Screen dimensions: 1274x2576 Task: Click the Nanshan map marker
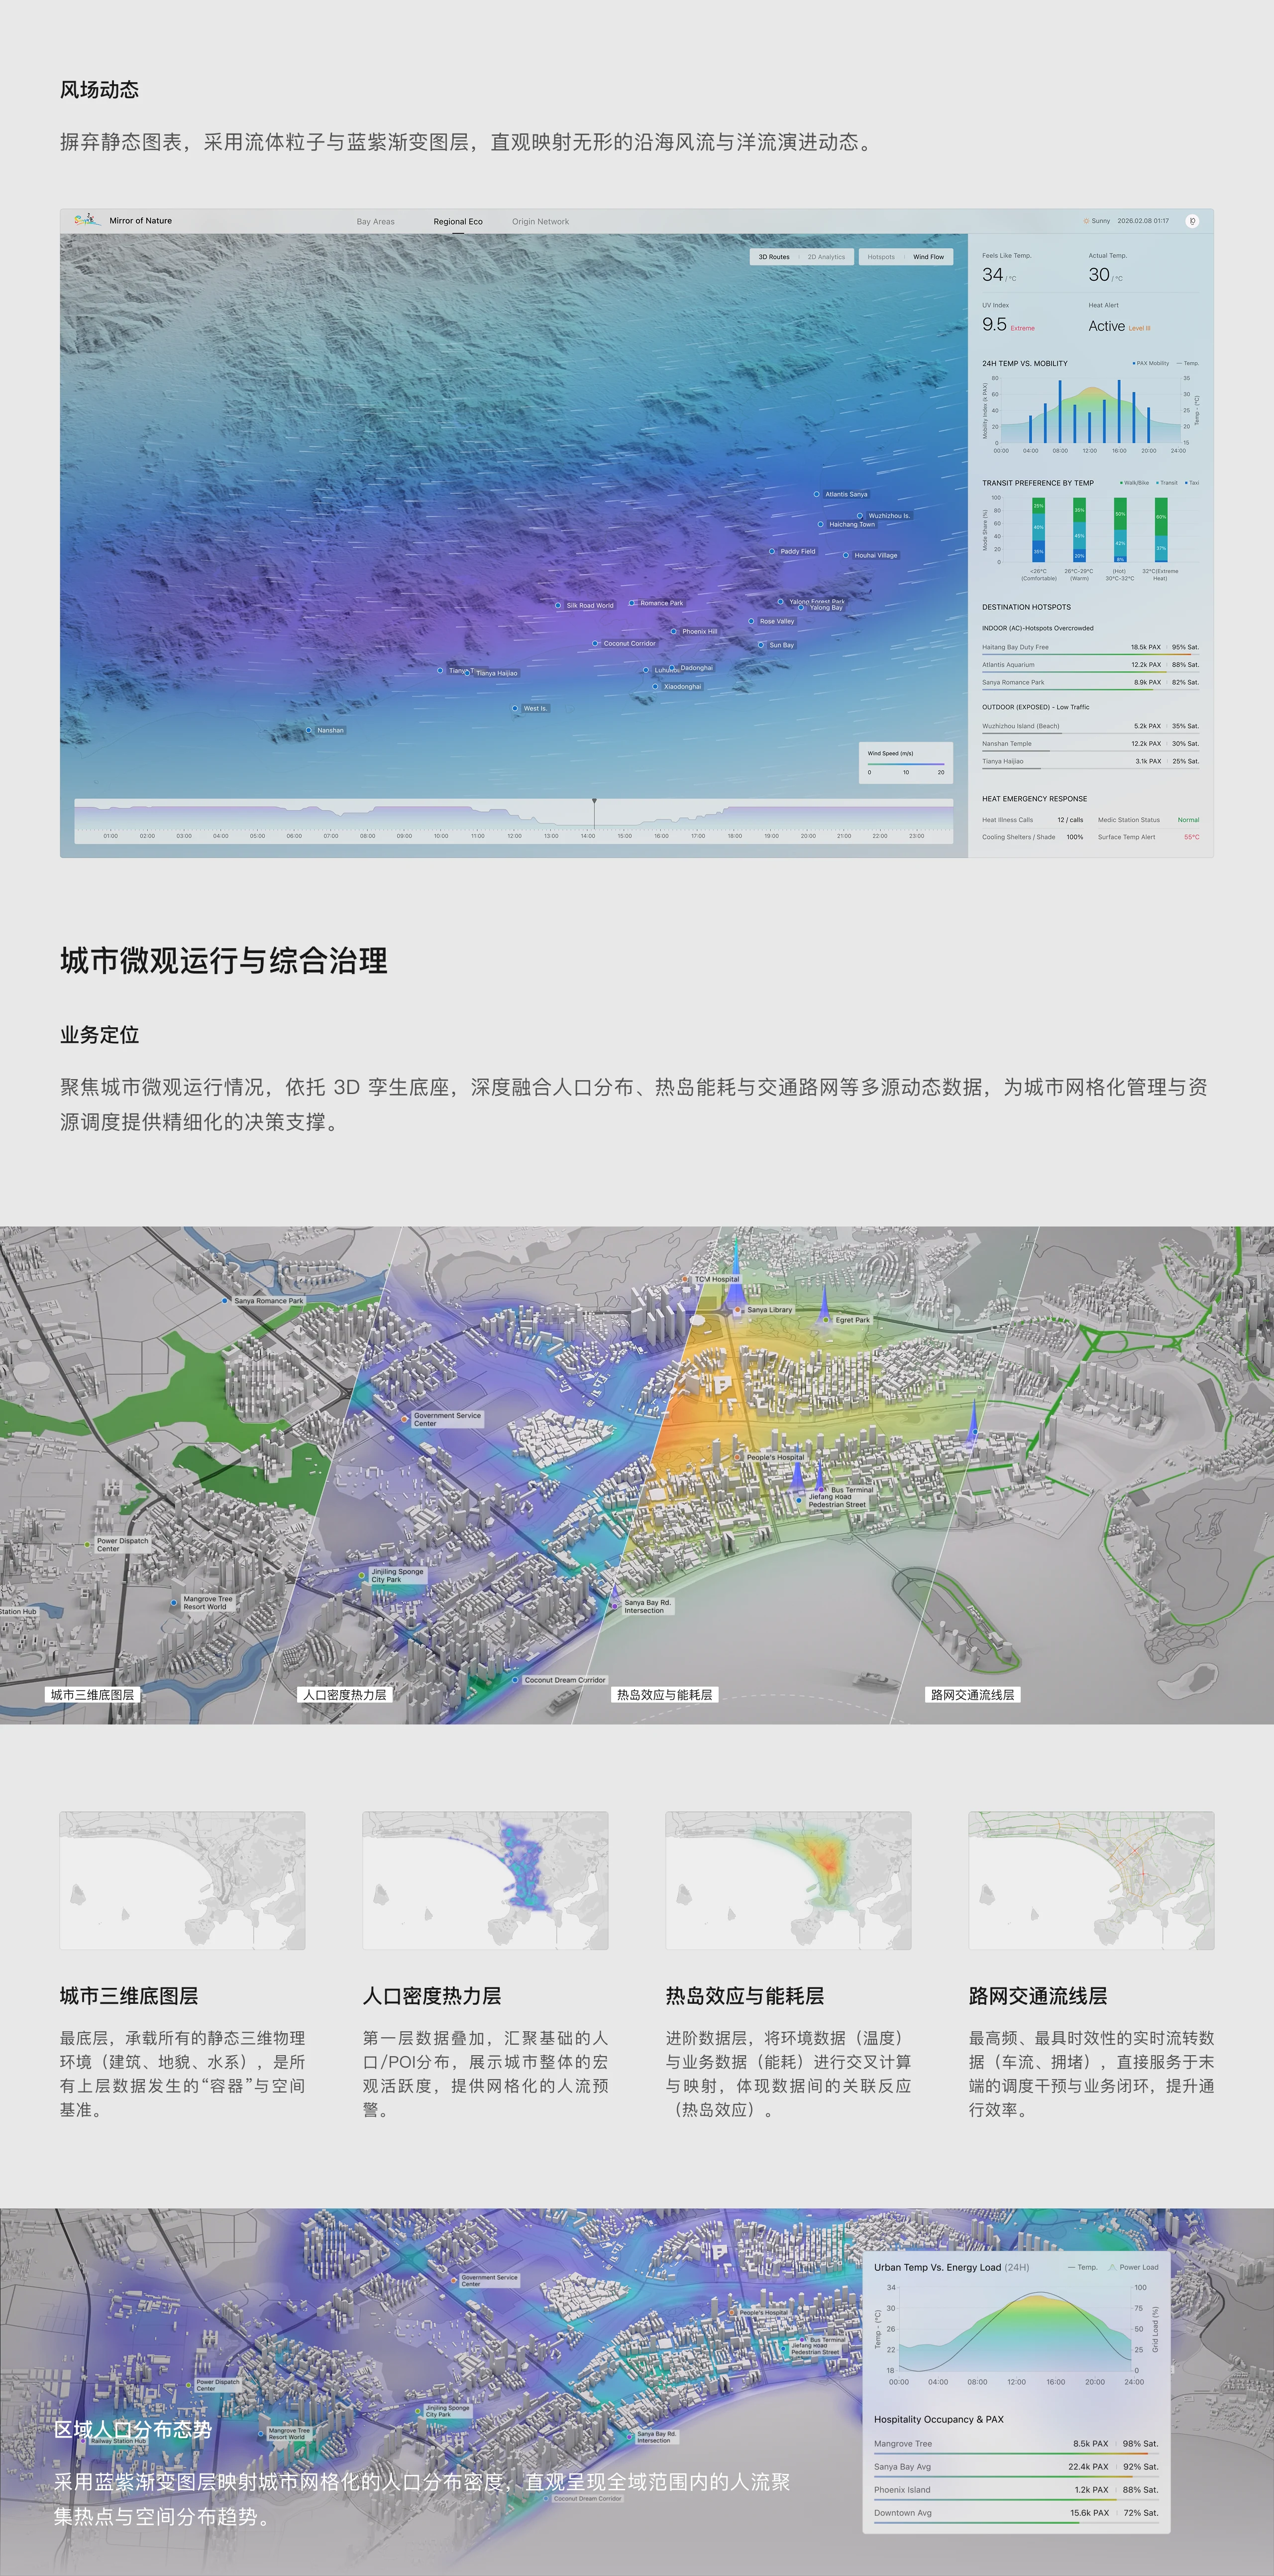pyautogui.click(x=309, y=730)
